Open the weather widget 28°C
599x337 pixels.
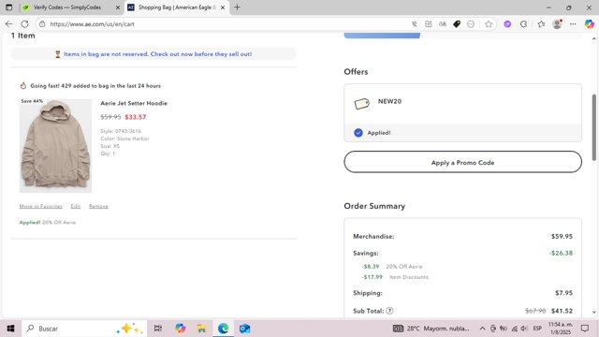tap(431, 329)
